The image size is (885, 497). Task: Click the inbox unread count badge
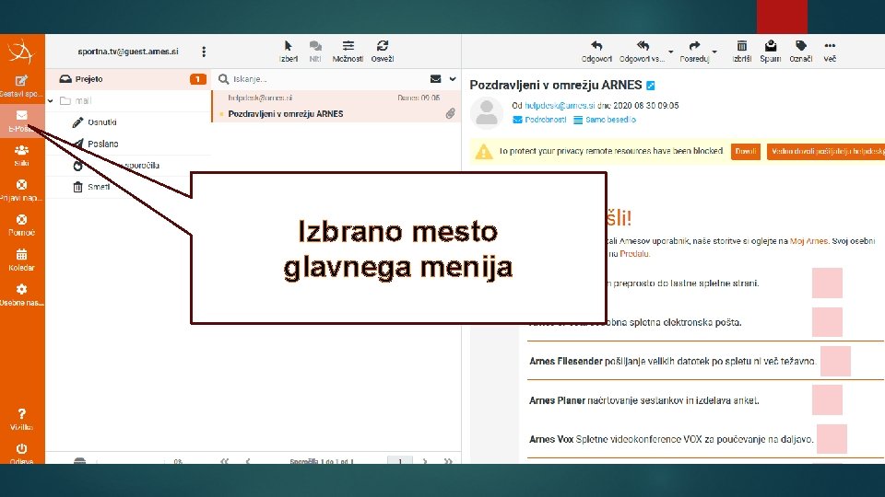(x=197, y=79)
